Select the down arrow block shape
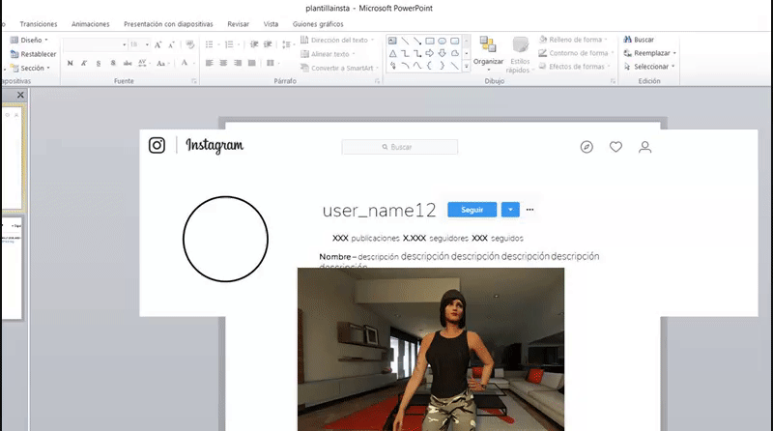 (x=443, y=53)
